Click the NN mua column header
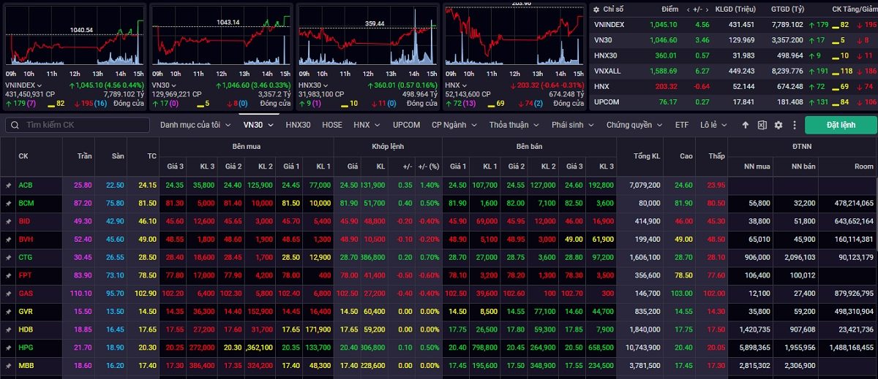878x379 pixels. point(757,166)
